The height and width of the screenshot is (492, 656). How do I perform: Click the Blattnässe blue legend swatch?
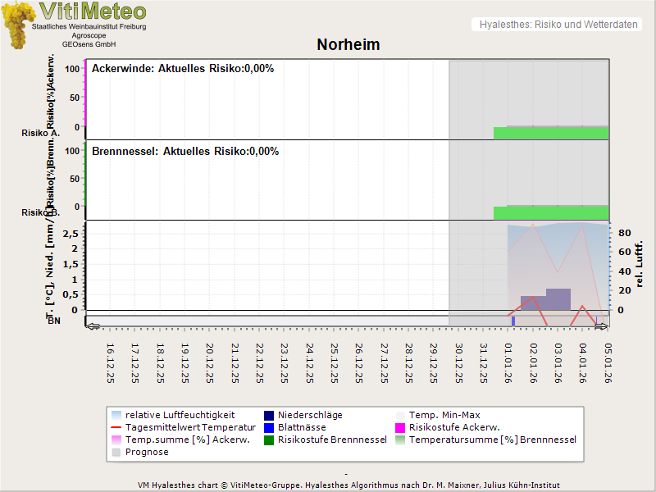pyautogui.click(x=269, y=427)
